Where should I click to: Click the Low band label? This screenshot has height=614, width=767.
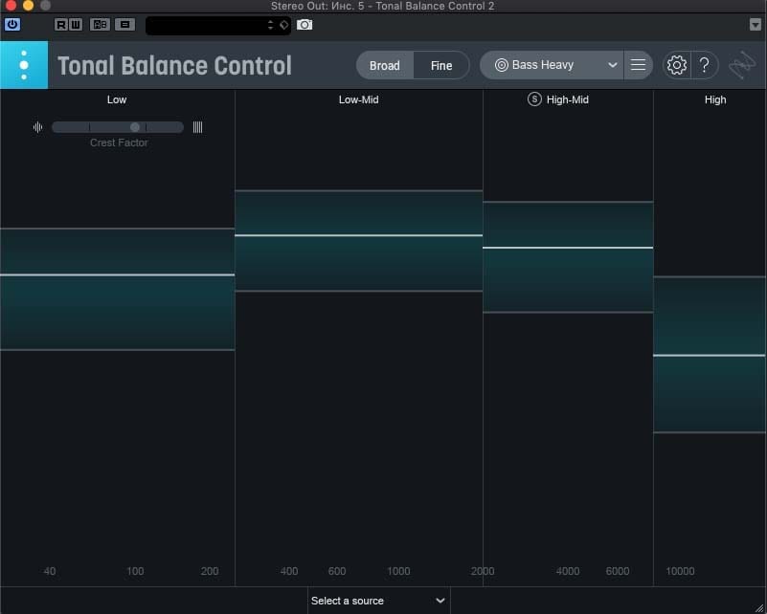[117, 99]
